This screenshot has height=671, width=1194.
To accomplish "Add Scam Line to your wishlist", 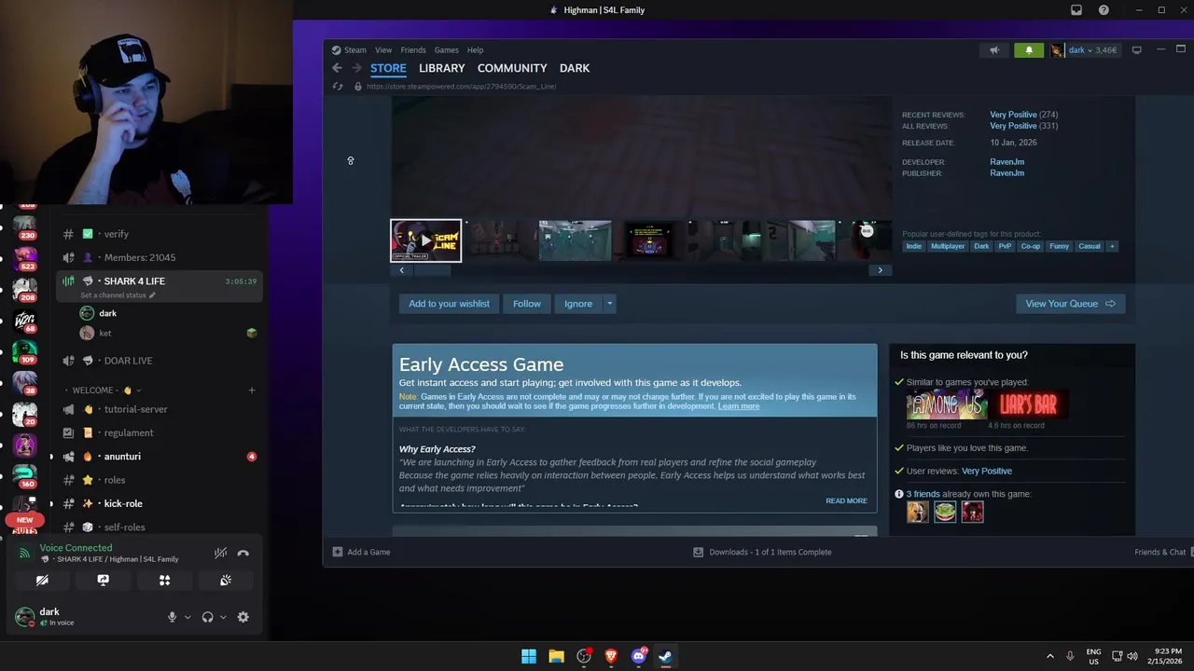I will (449, 304).
